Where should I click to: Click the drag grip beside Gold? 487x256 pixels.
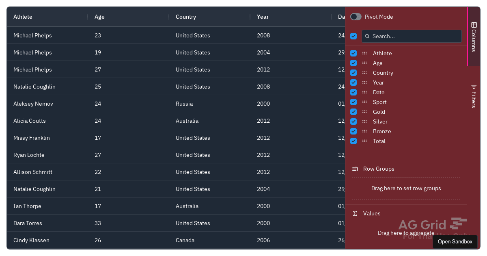(365, 112)
